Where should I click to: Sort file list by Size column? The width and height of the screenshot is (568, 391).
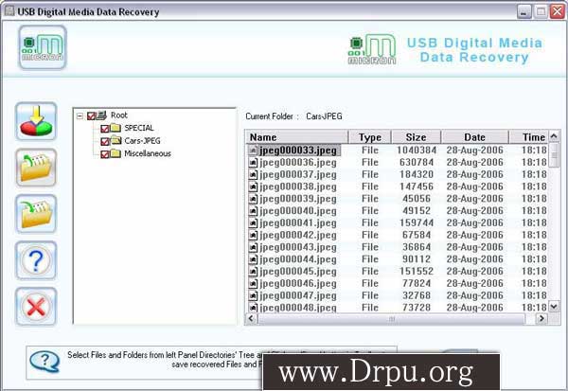click(416, 137)
